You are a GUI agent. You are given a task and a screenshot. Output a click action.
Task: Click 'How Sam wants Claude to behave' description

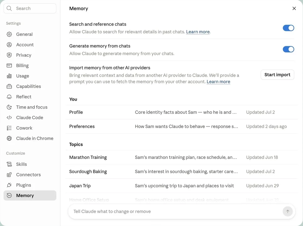pyautogui.click(x=187, y=126)
